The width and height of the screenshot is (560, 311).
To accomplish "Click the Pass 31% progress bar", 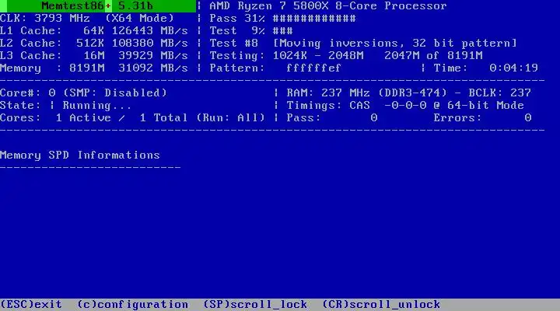I will coord(282,18).
